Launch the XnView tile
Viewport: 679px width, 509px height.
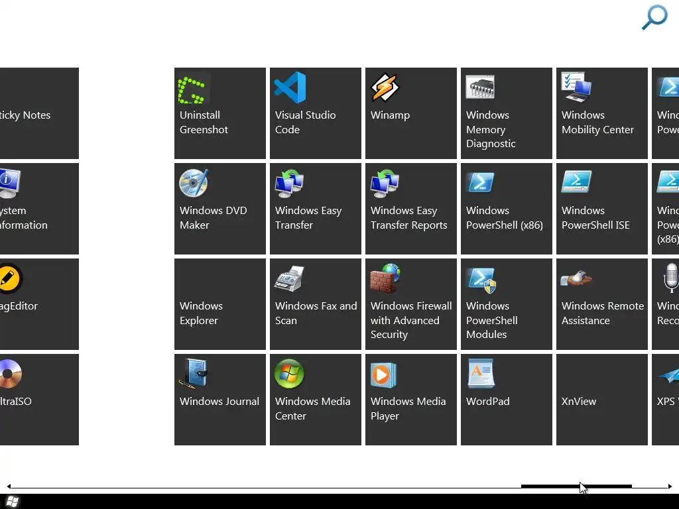click(x=602, y=400)
